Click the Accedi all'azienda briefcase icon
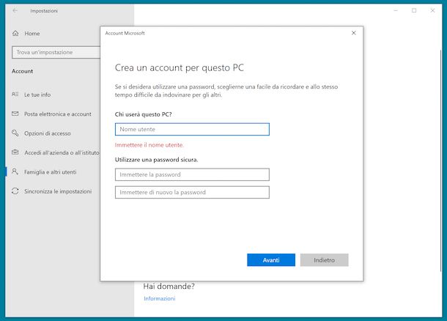This screenshot has height=321, width=447. point(15,152)
